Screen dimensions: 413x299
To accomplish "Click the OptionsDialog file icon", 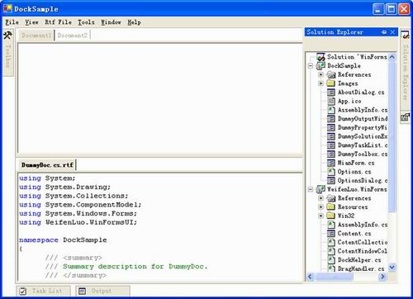I will [x=331, y=180].
